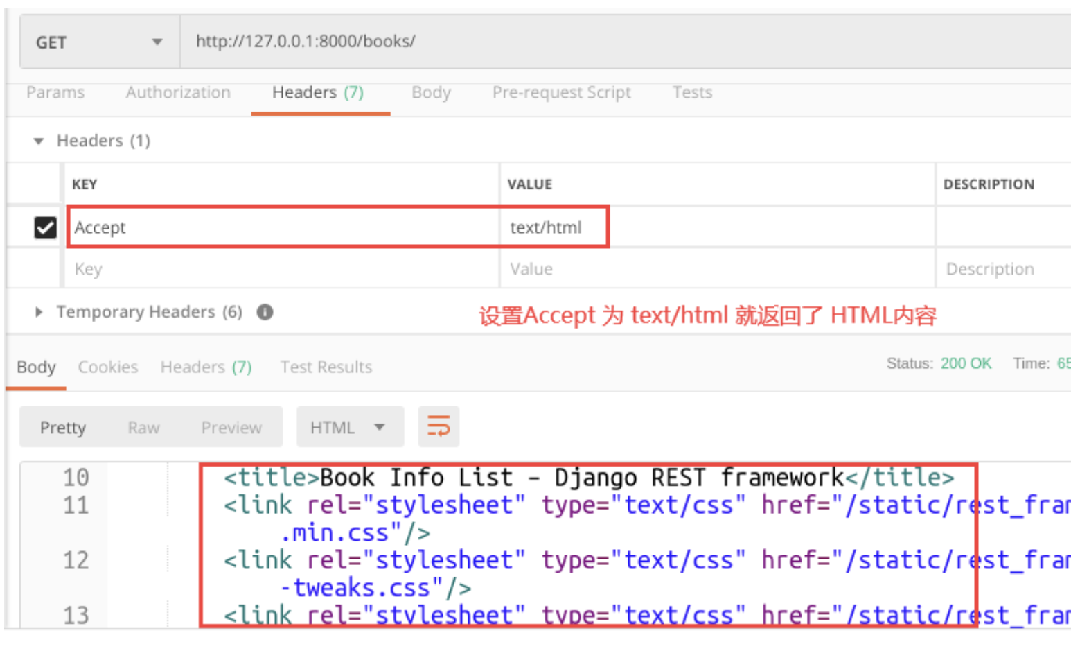Open the Tests tab
The height and width of the screenshot is (660, 1089).
692,92
